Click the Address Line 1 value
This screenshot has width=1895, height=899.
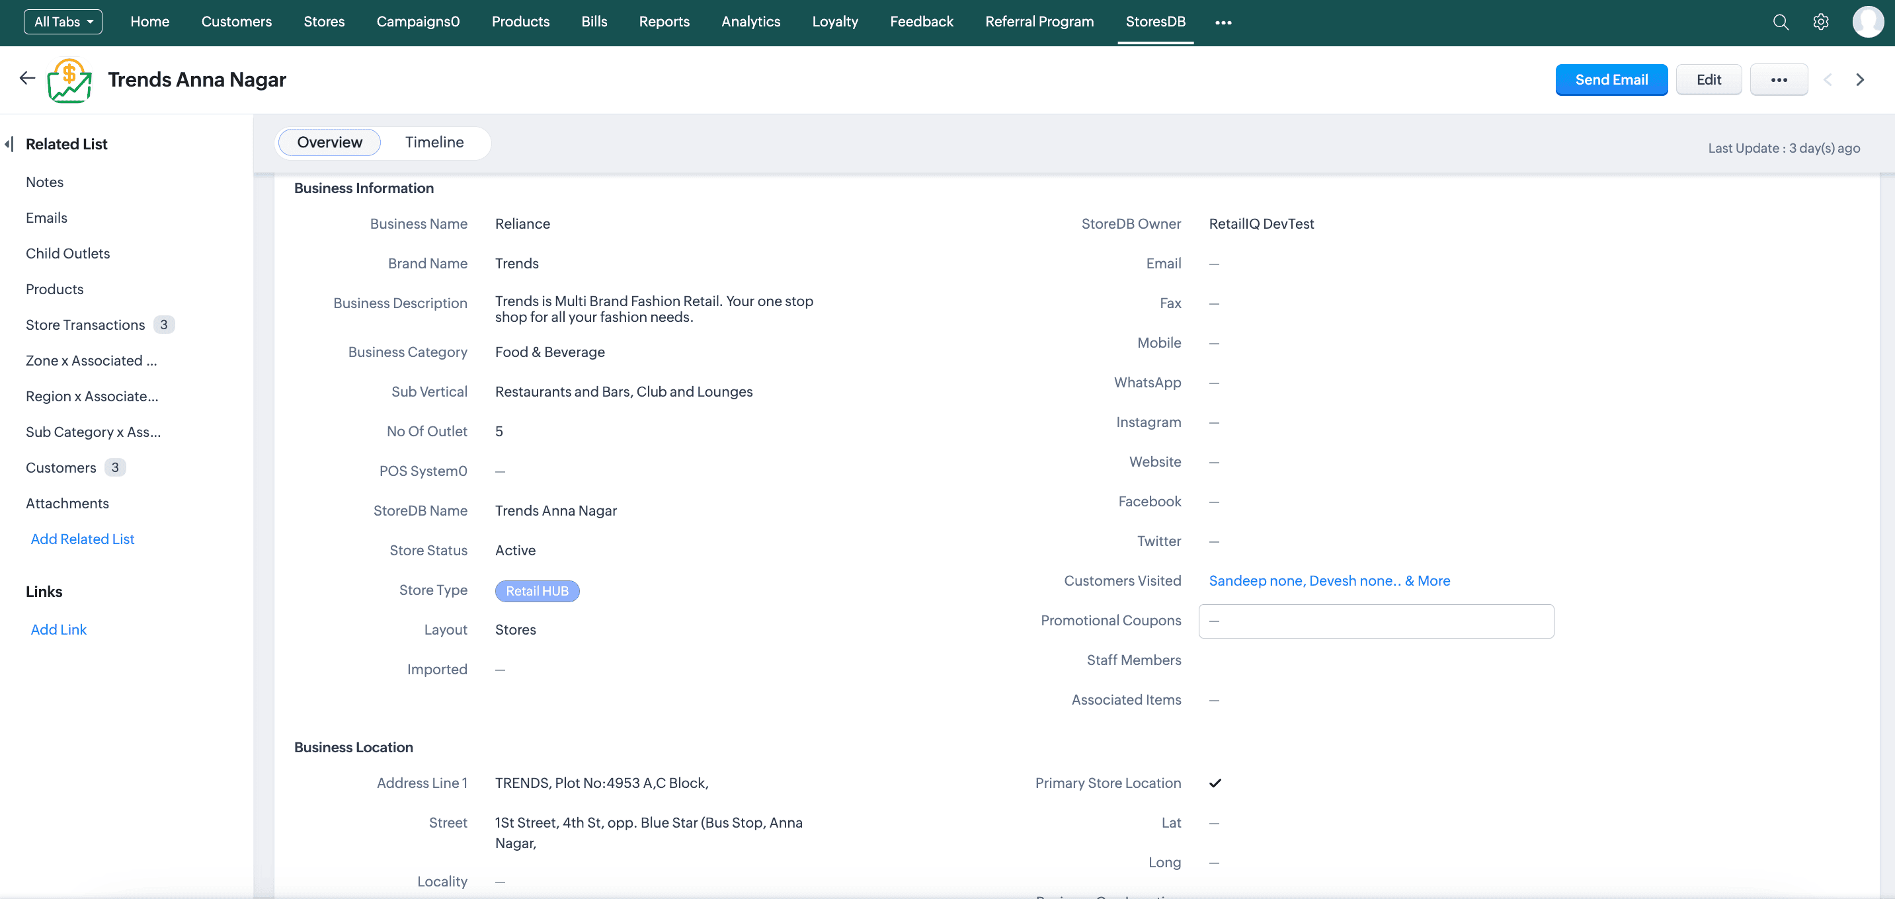602,783
